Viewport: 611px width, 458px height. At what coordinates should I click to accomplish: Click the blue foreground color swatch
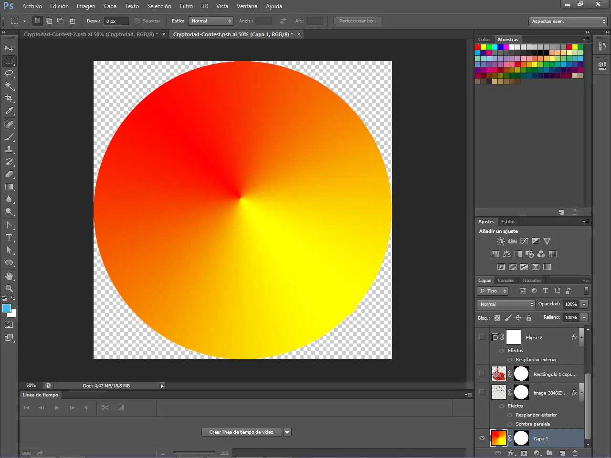(x=7, y=308)
